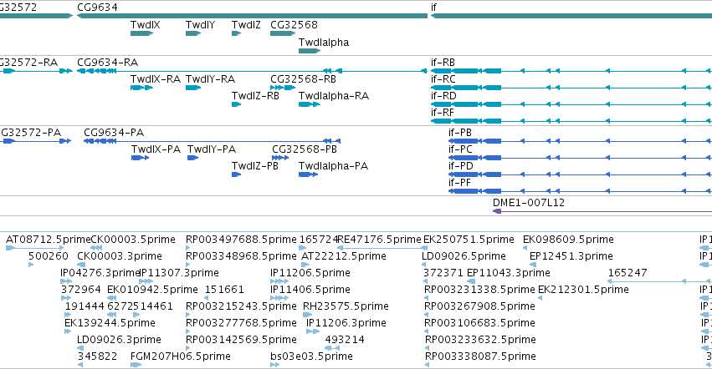Select the RP003106683.5prime EST label
This screenshot has height=369, width=712.
(479, 323)
